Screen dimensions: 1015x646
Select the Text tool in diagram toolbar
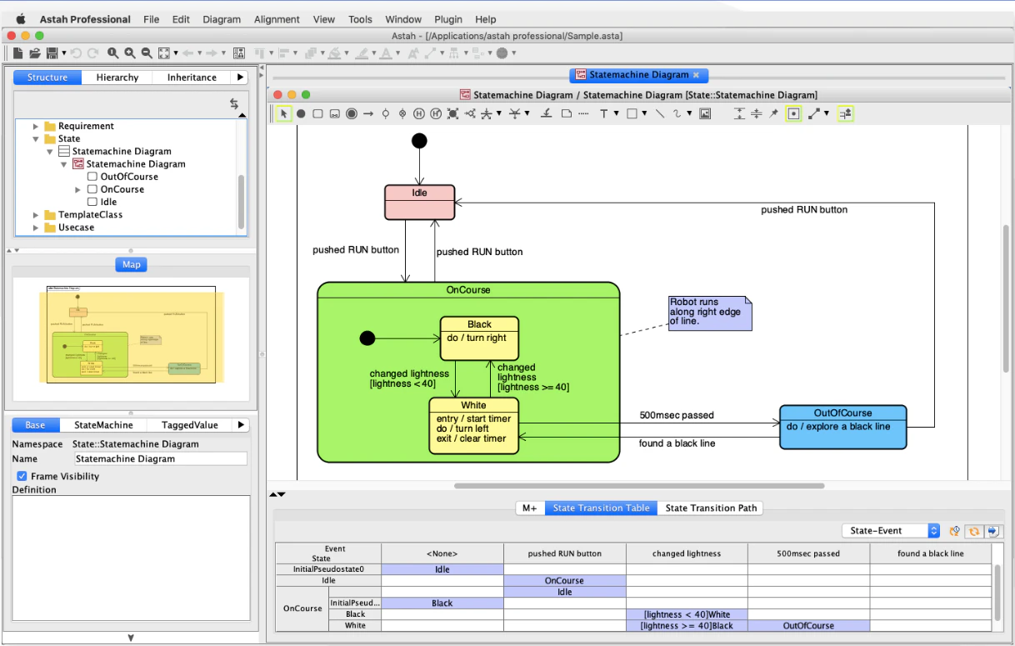pos(604,113)
